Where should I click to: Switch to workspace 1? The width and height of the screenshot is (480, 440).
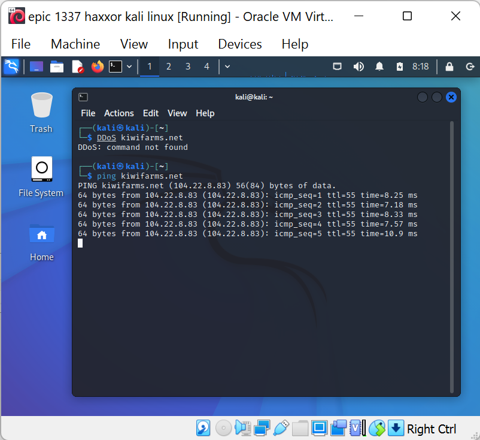coord(150,67)
